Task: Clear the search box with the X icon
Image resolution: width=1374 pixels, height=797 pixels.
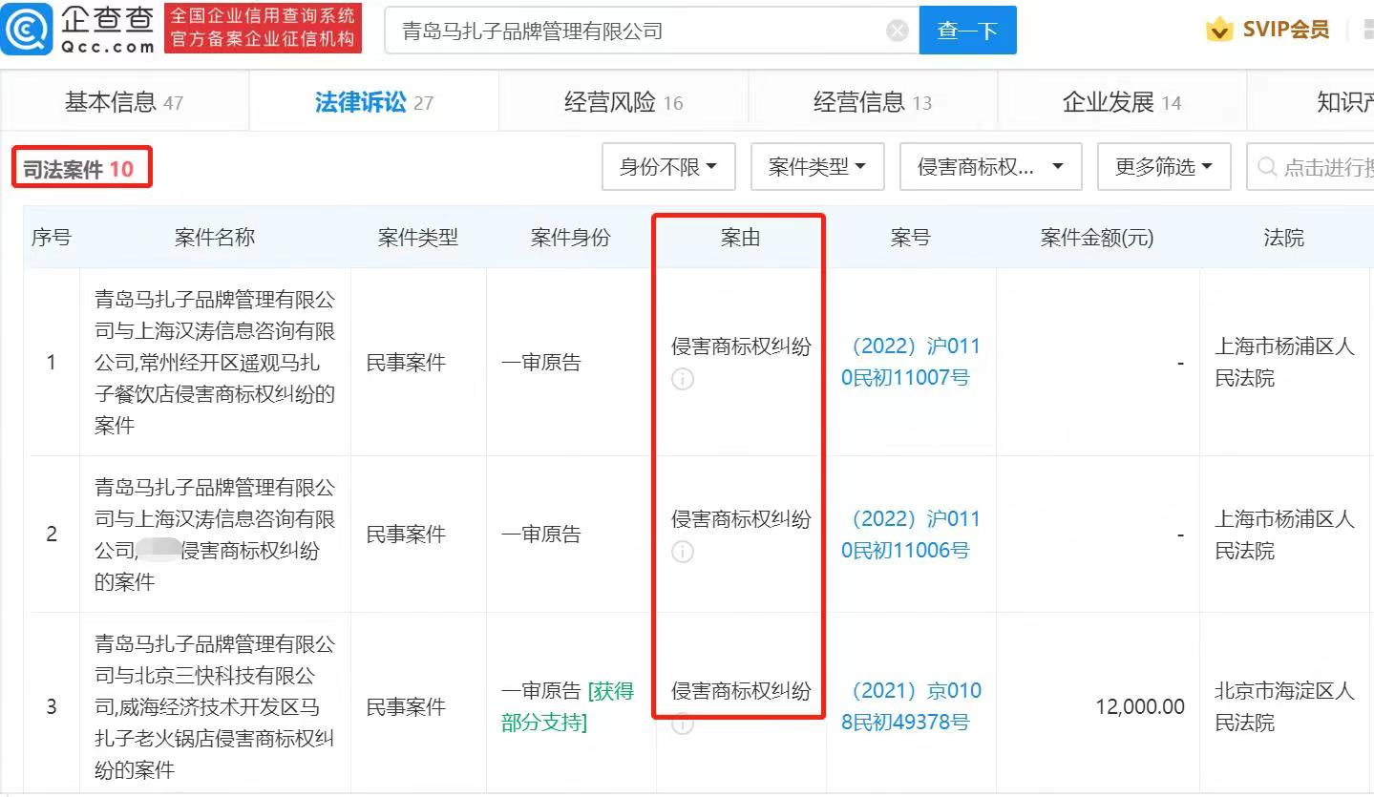Action: (898, 31)
